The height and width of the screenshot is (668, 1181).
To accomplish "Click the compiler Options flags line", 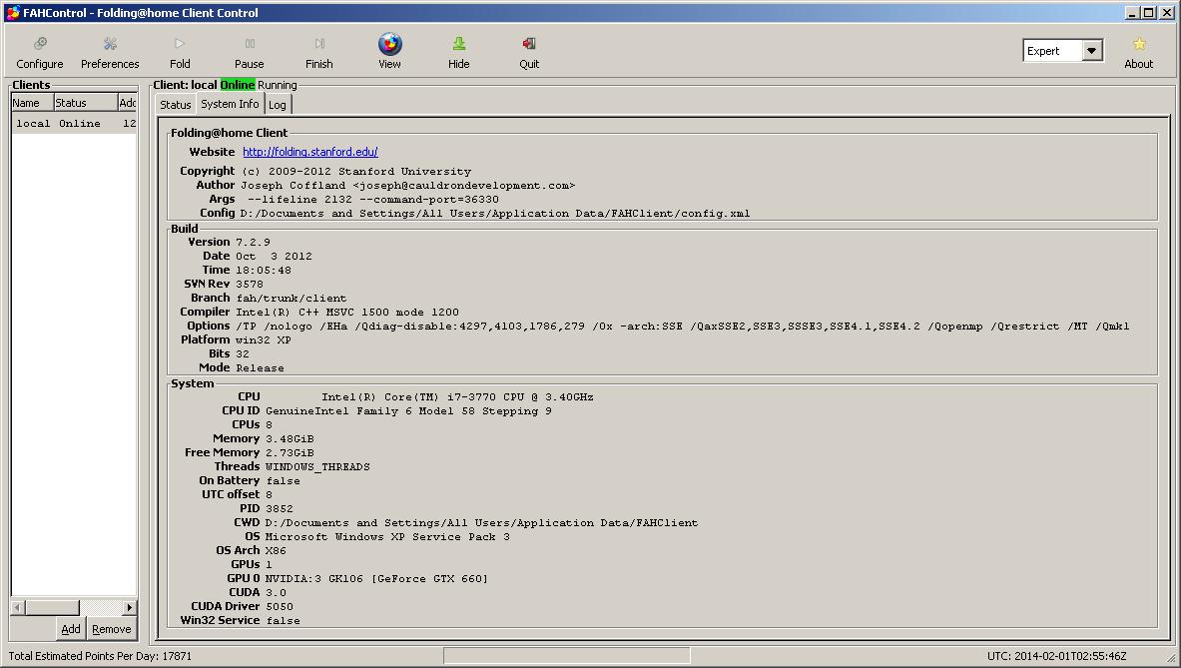I will pos(683,327).
